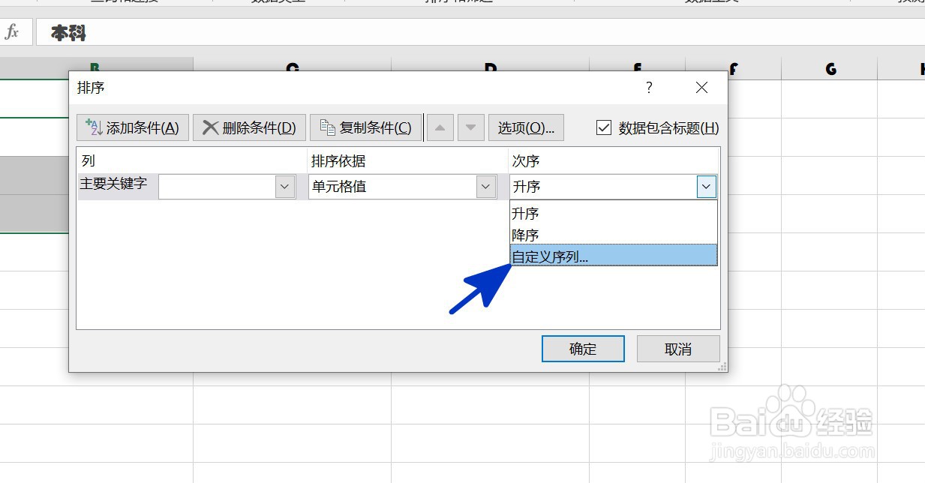Uncheck the 数据包含标题 header checkbox

[x=604, y=127]
